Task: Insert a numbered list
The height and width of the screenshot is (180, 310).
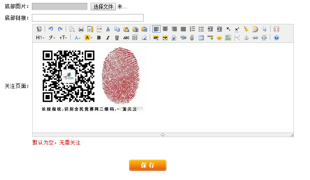Action: pos(192,29)
